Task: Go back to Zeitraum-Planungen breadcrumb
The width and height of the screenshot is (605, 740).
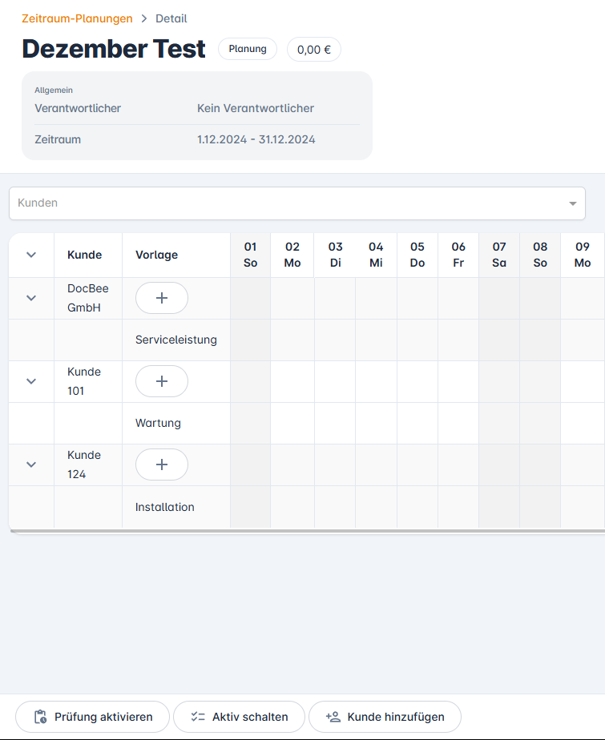Action: tap(77, 18)
